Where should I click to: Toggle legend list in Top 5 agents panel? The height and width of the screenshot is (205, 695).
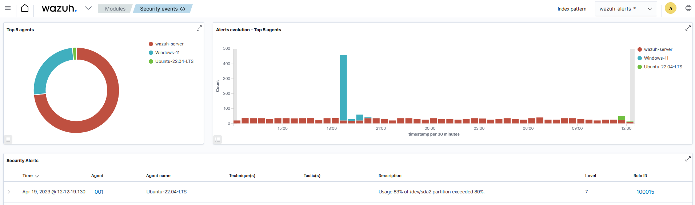coord(8,140)
